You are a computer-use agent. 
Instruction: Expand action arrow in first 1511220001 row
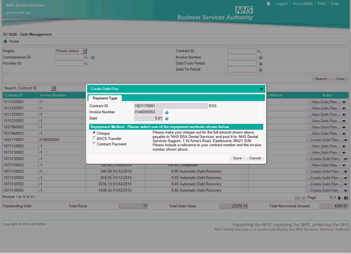click(x=344, y=102)
